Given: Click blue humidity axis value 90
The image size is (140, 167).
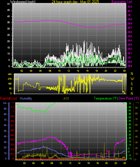Looking at the screenshot, I should click(5, 109).
